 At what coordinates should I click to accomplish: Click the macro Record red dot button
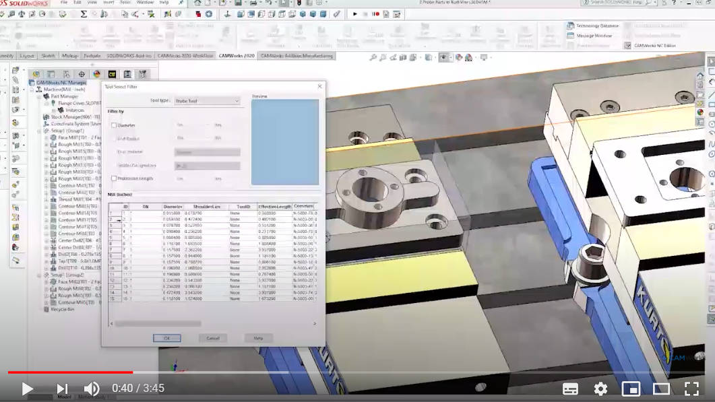[376, 14]
